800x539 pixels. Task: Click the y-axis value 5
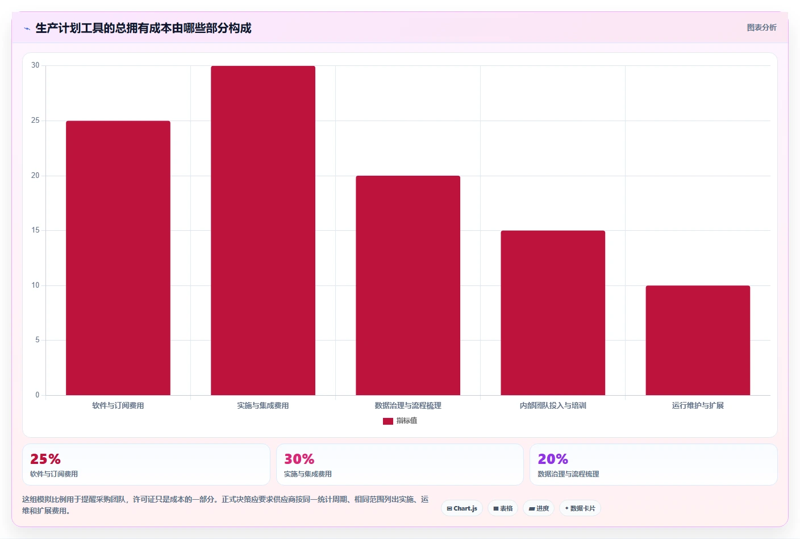pyautogui.click(x=37, y=340)
